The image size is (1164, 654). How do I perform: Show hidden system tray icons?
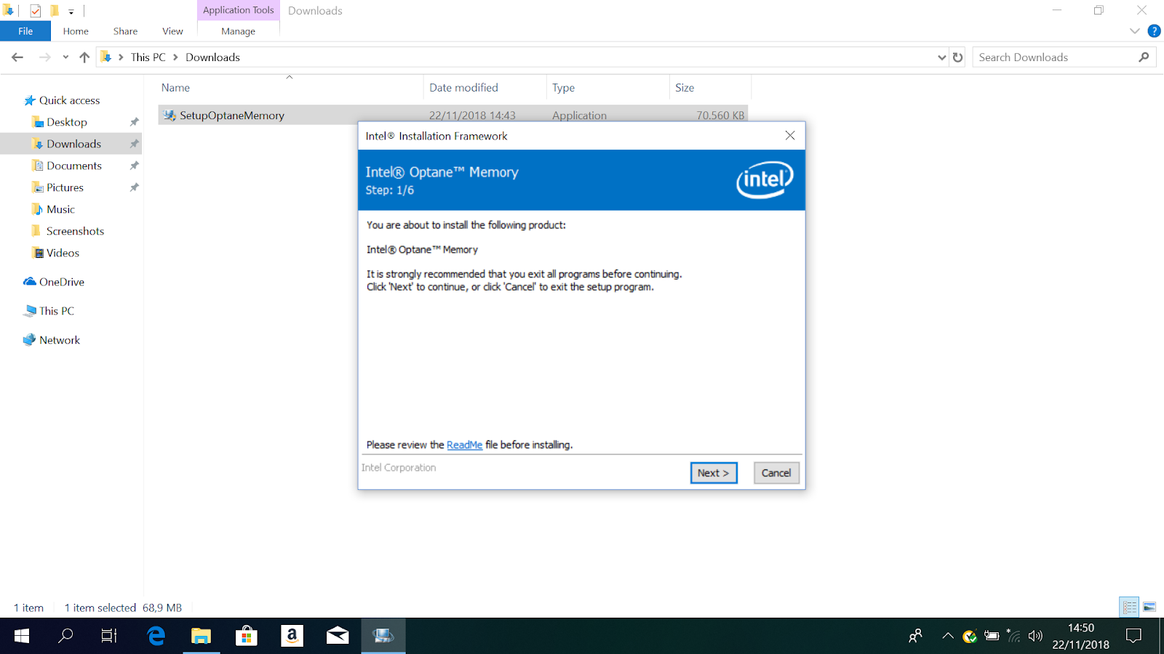coord(947,637)
